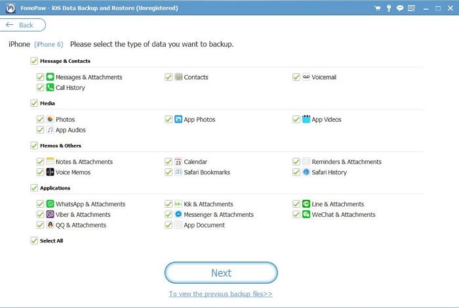Click the Safari History compass icon
Viewport: 459px width, 308px height.
click(306, 172)
